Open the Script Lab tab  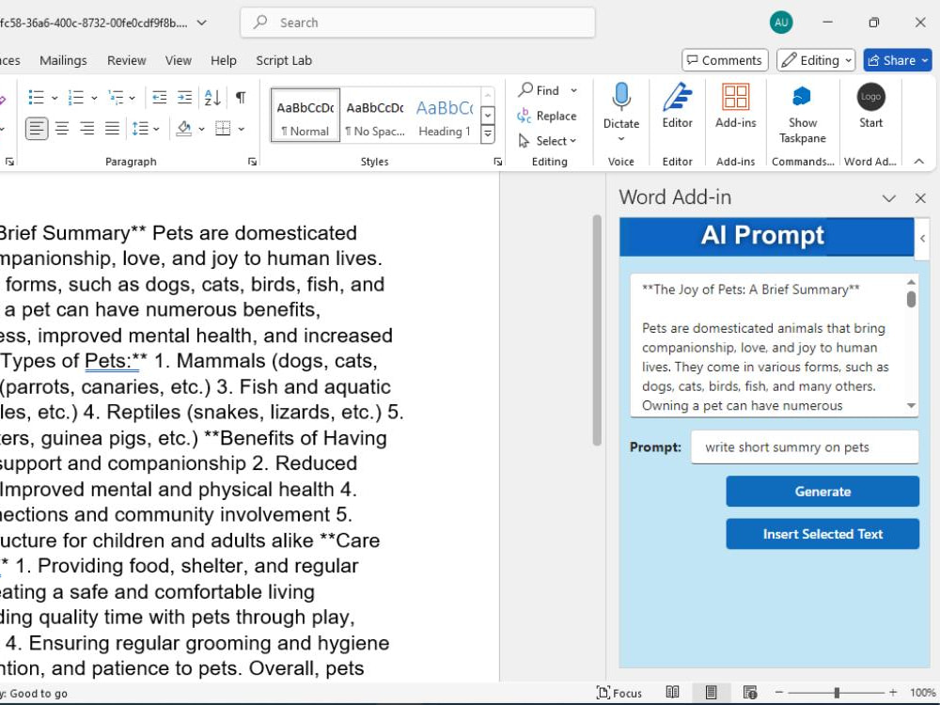(284, 60)
